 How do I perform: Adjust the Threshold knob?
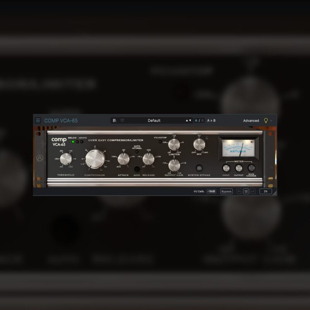tap(66, 159)
